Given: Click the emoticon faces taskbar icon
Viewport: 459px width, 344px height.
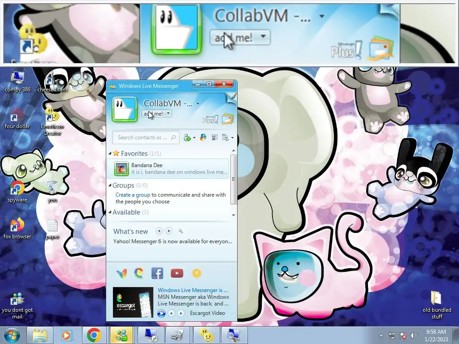Looking at the screenshot, I should (x=206, y=335).
